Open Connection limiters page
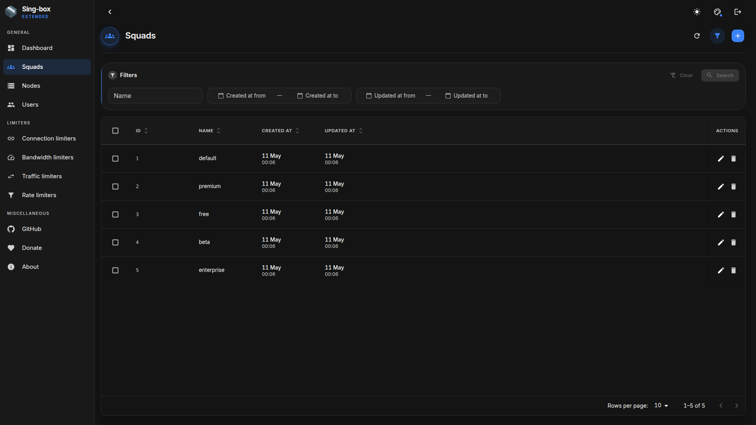This screenshot has width=756, height=425. [47, 139]
